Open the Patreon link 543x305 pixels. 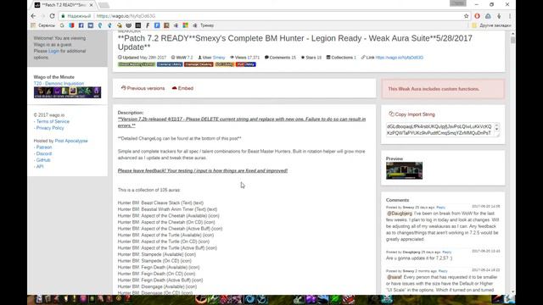point(44,147)
